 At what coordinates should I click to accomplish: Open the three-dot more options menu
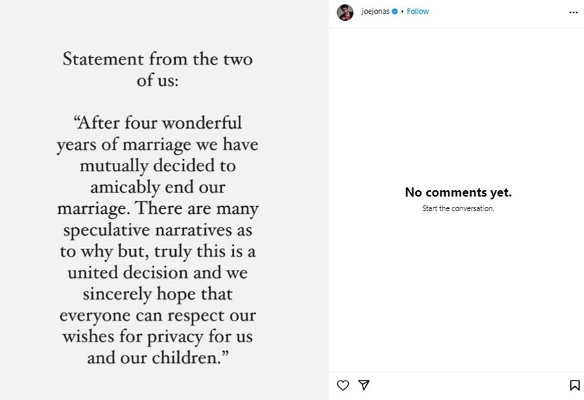pos(573,12)
